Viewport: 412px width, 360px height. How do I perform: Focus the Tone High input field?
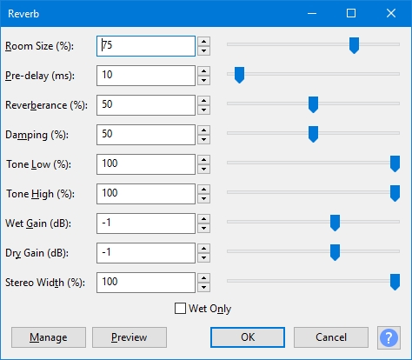[146, 194]
